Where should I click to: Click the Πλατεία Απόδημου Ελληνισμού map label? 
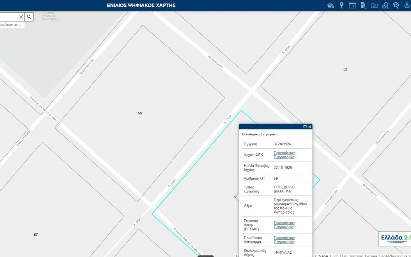click(x=49, y=16)
